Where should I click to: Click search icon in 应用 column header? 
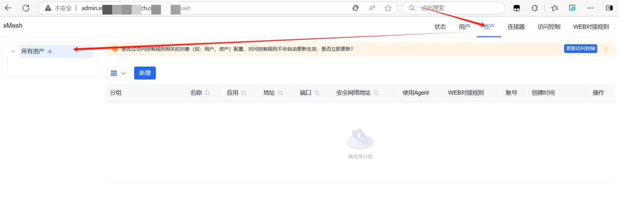point(243,93)
